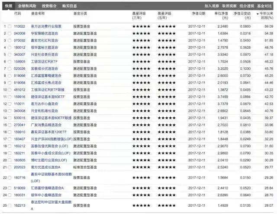Viewport: 277px width, 214px height.
Task: Check the box for fund 040008
Action: click(x=10, y=34)
